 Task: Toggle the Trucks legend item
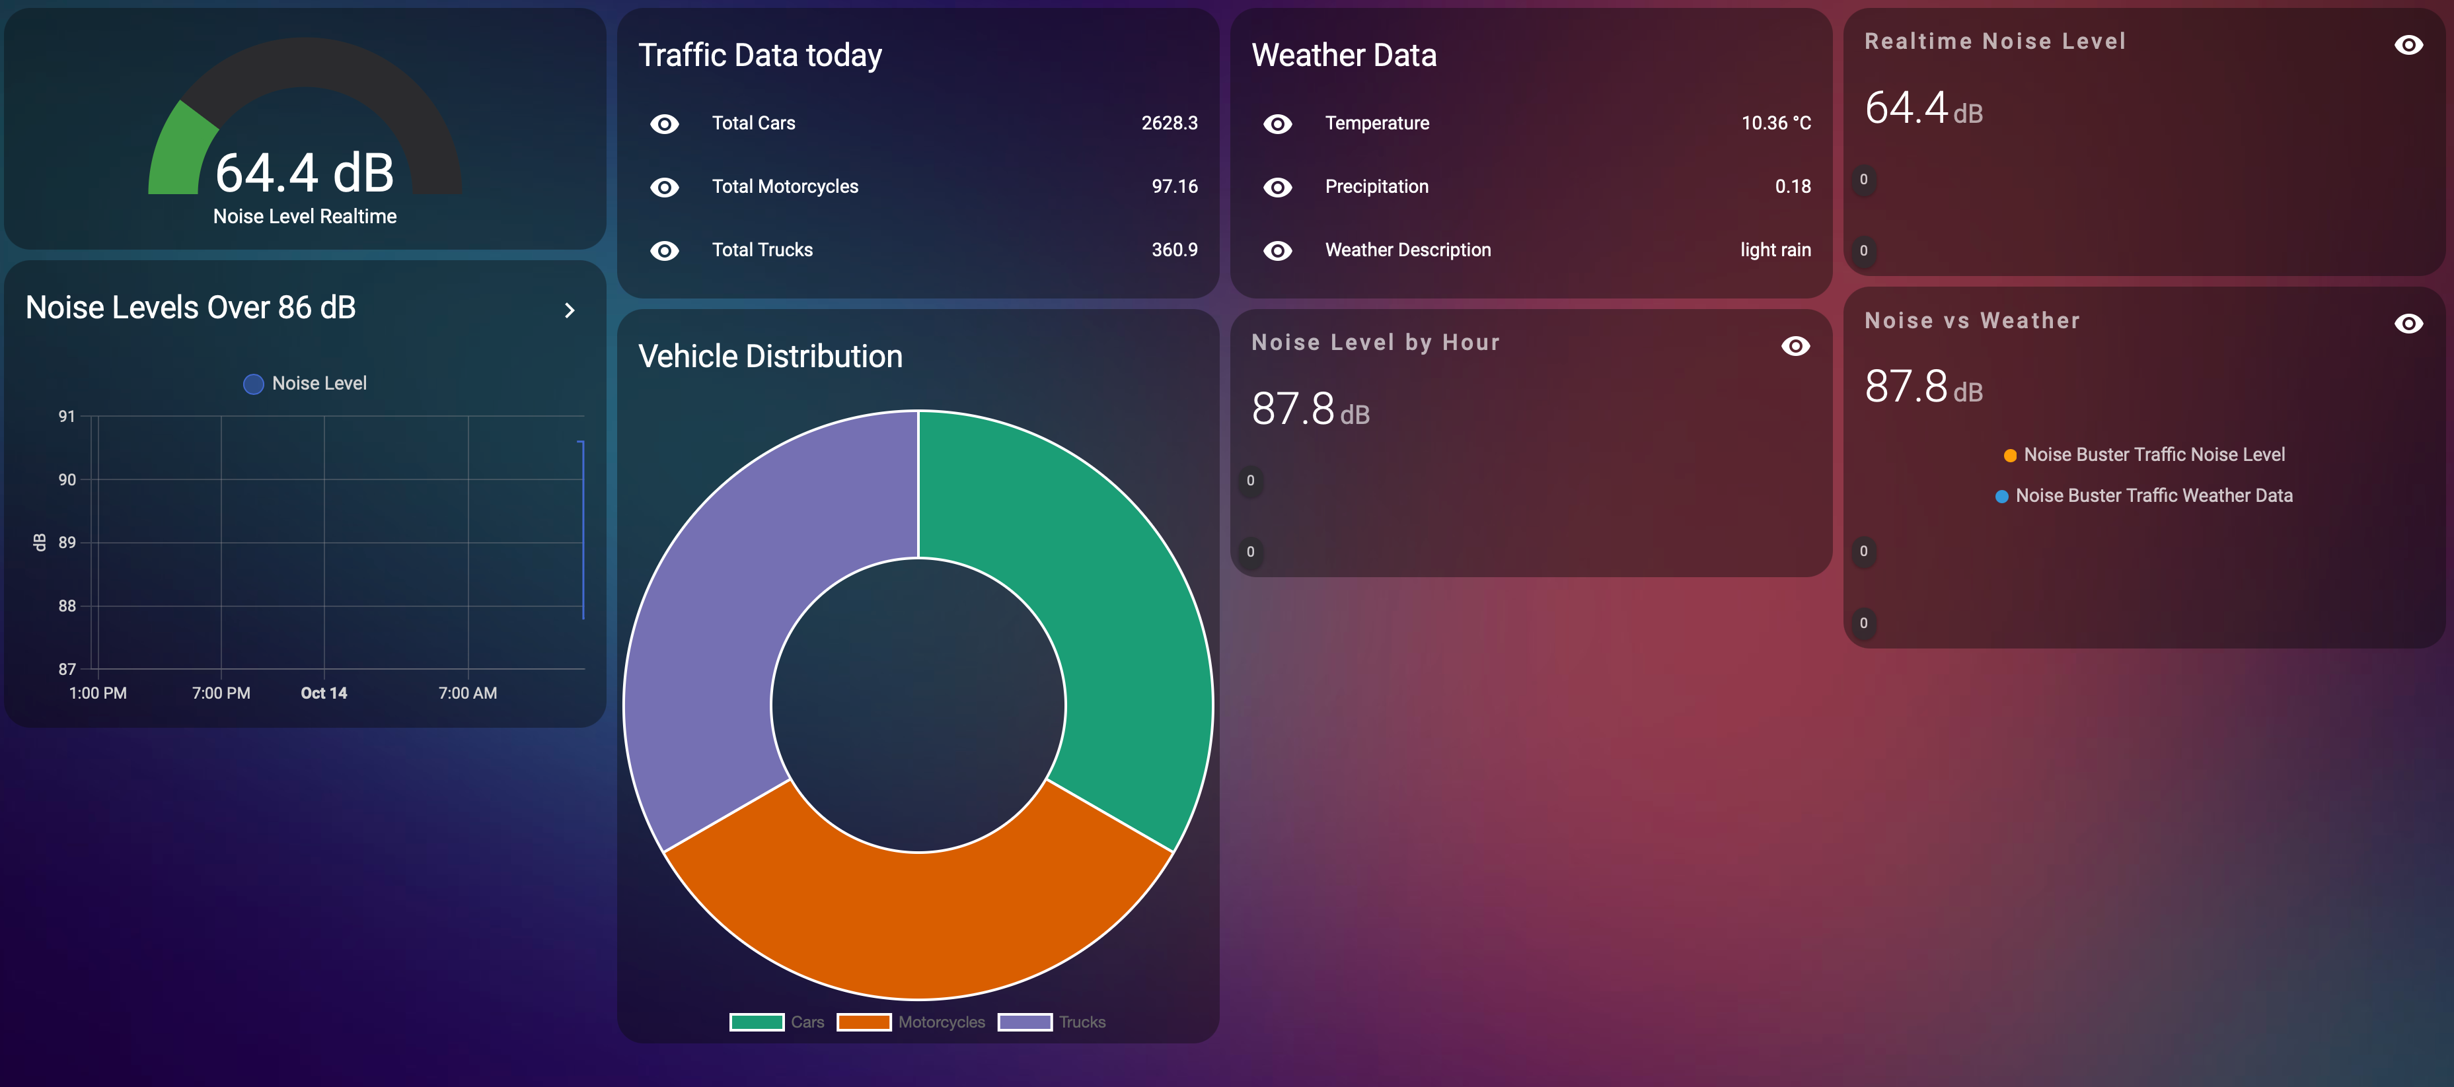point(1052,1022)
